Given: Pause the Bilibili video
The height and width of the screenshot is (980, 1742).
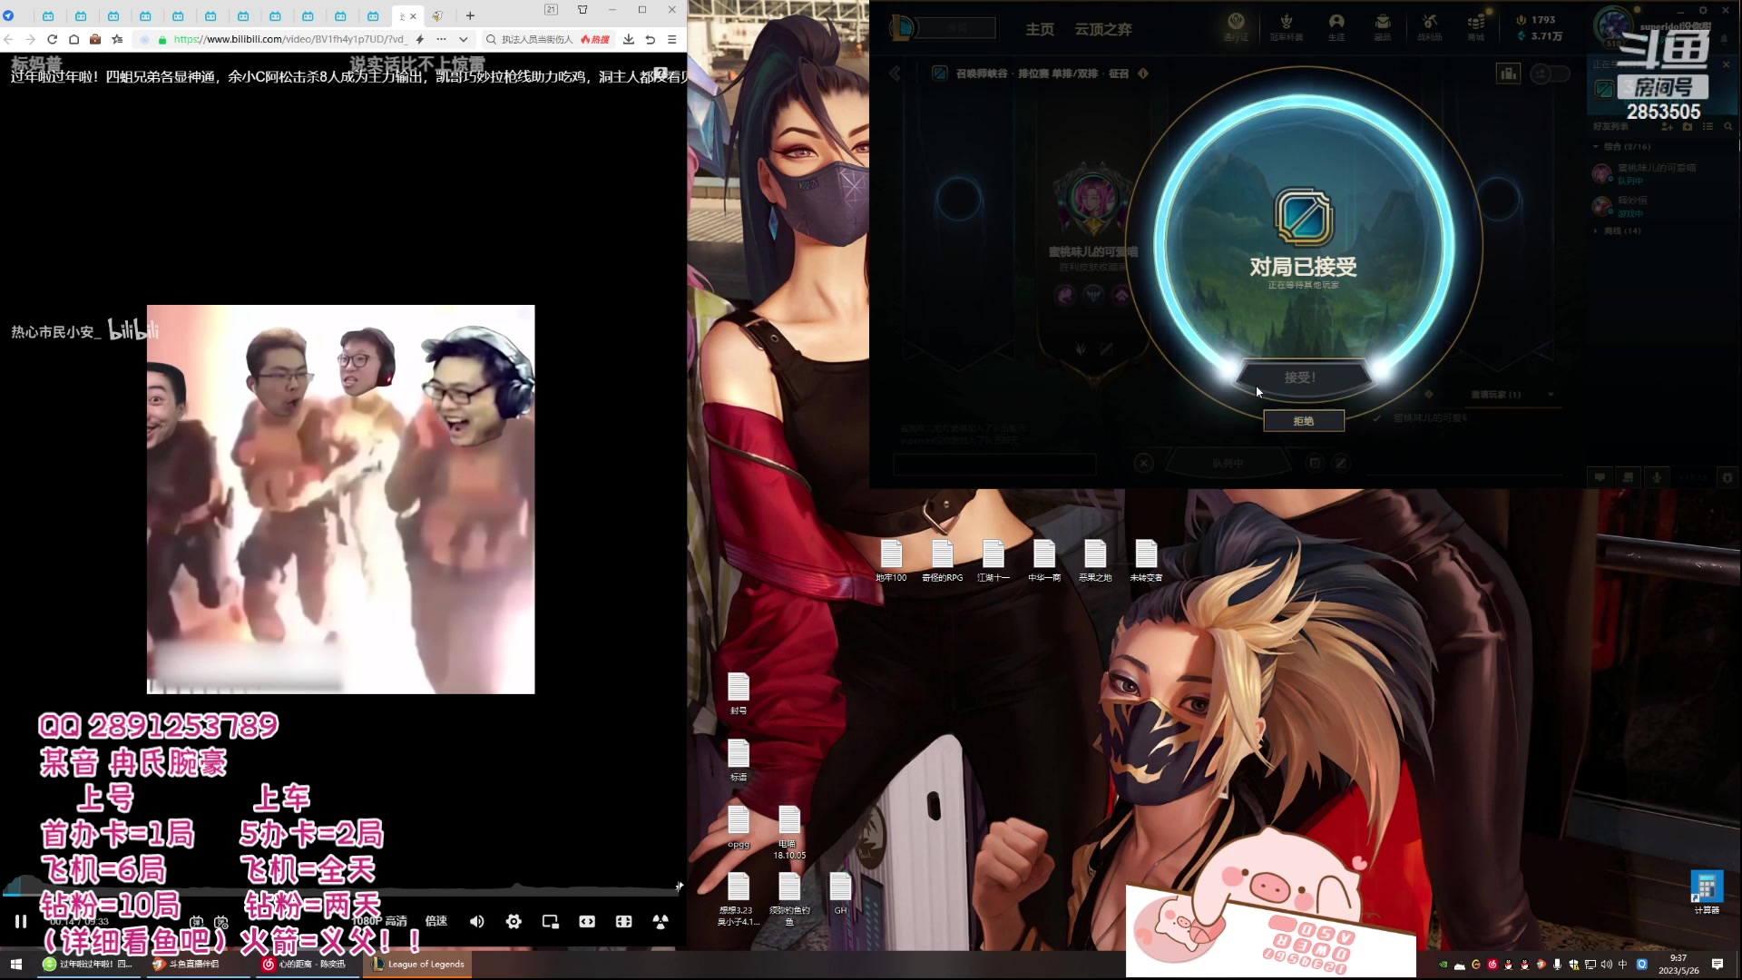Looking at the screenshot, I should 20,922.
